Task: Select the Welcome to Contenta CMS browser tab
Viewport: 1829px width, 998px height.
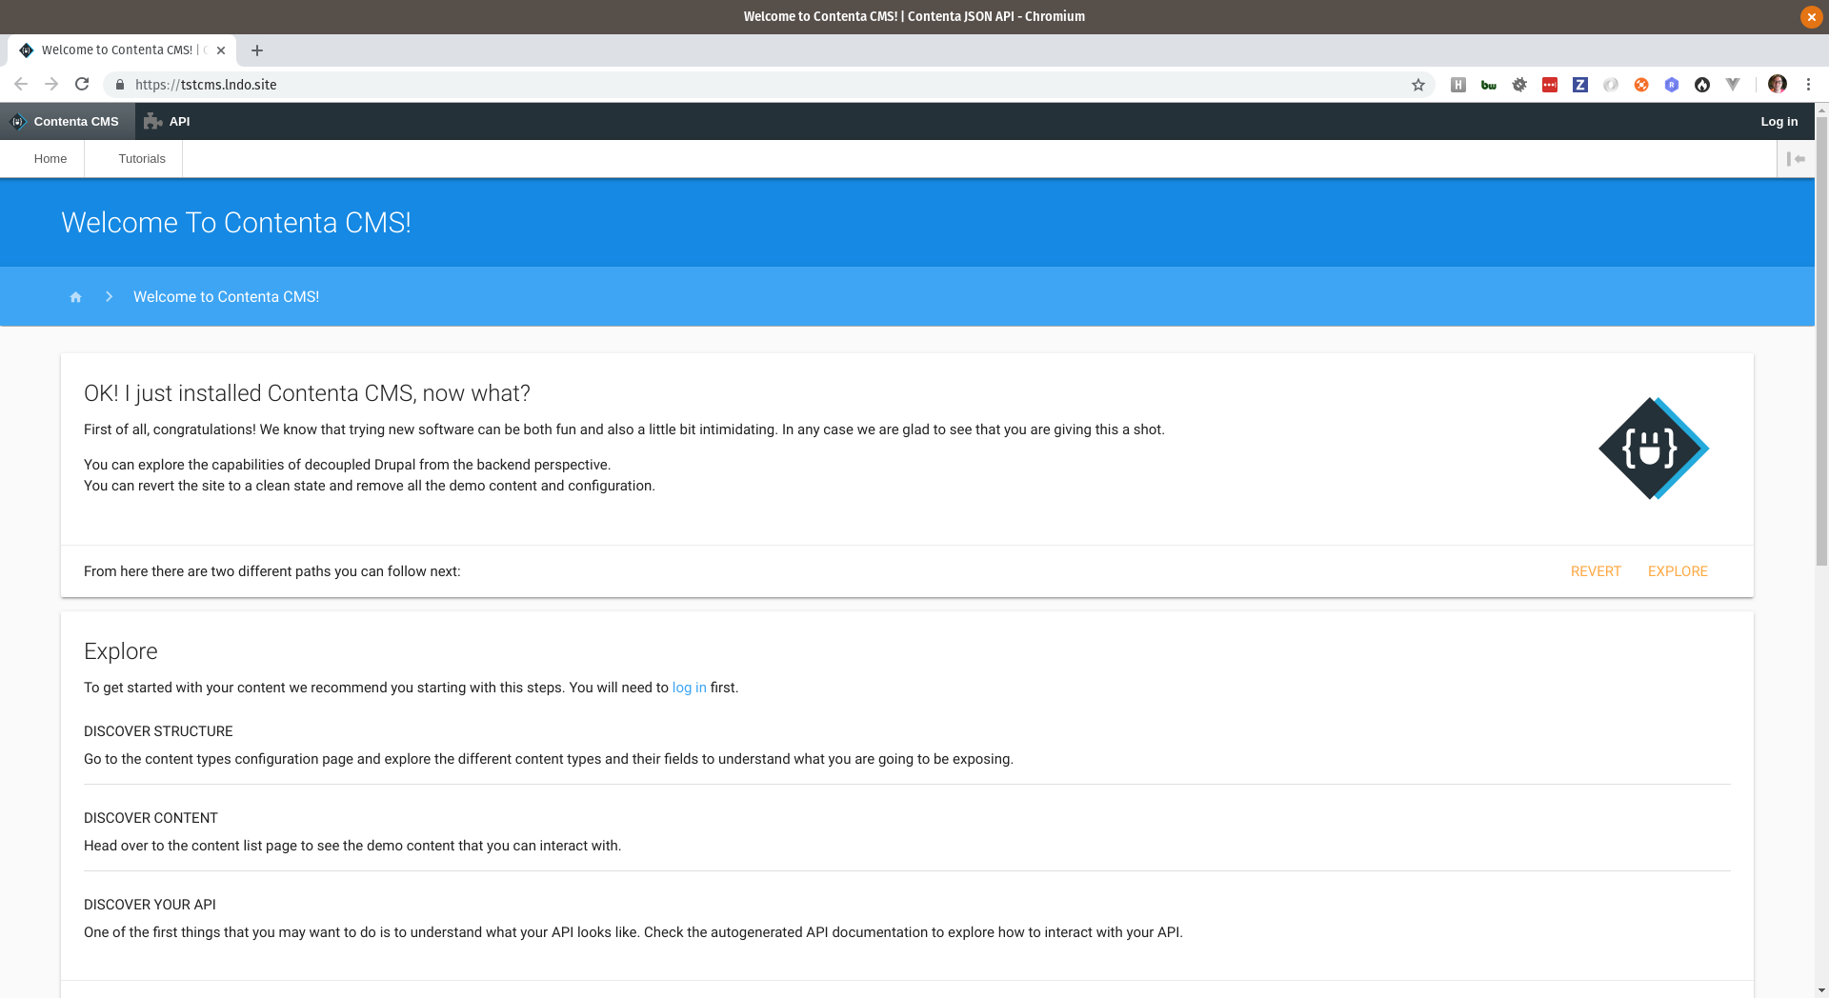Action: (120, 50)
